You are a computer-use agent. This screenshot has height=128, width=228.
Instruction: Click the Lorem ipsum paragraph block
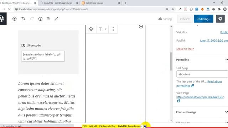47,102
